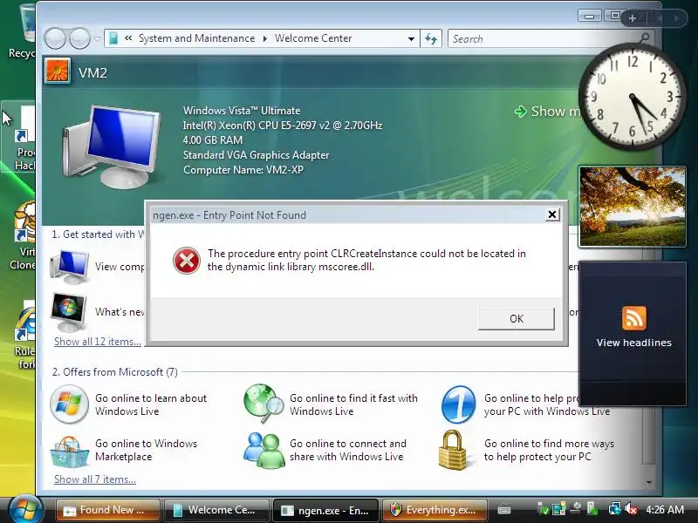The width and height of the screenshot is (698, 523).
Task: Open Go online to find more ways text
Action: (549, 450)
